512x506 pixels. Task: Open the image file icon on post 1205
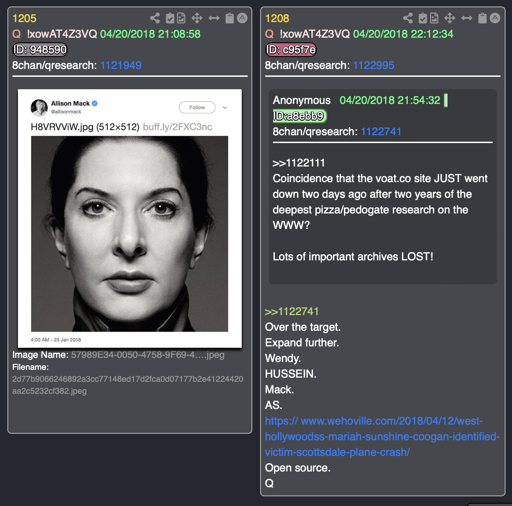click(x=181, y=18)
